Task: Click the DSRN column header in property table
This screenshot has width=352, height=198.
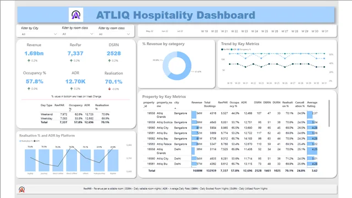Action: tap(257, 102)
